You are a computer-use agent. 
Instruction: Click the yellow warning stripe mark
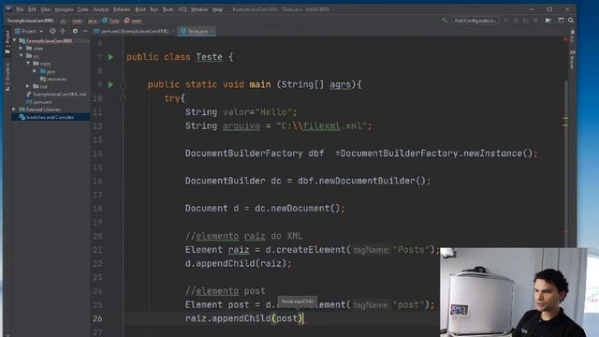coord(565,119)
